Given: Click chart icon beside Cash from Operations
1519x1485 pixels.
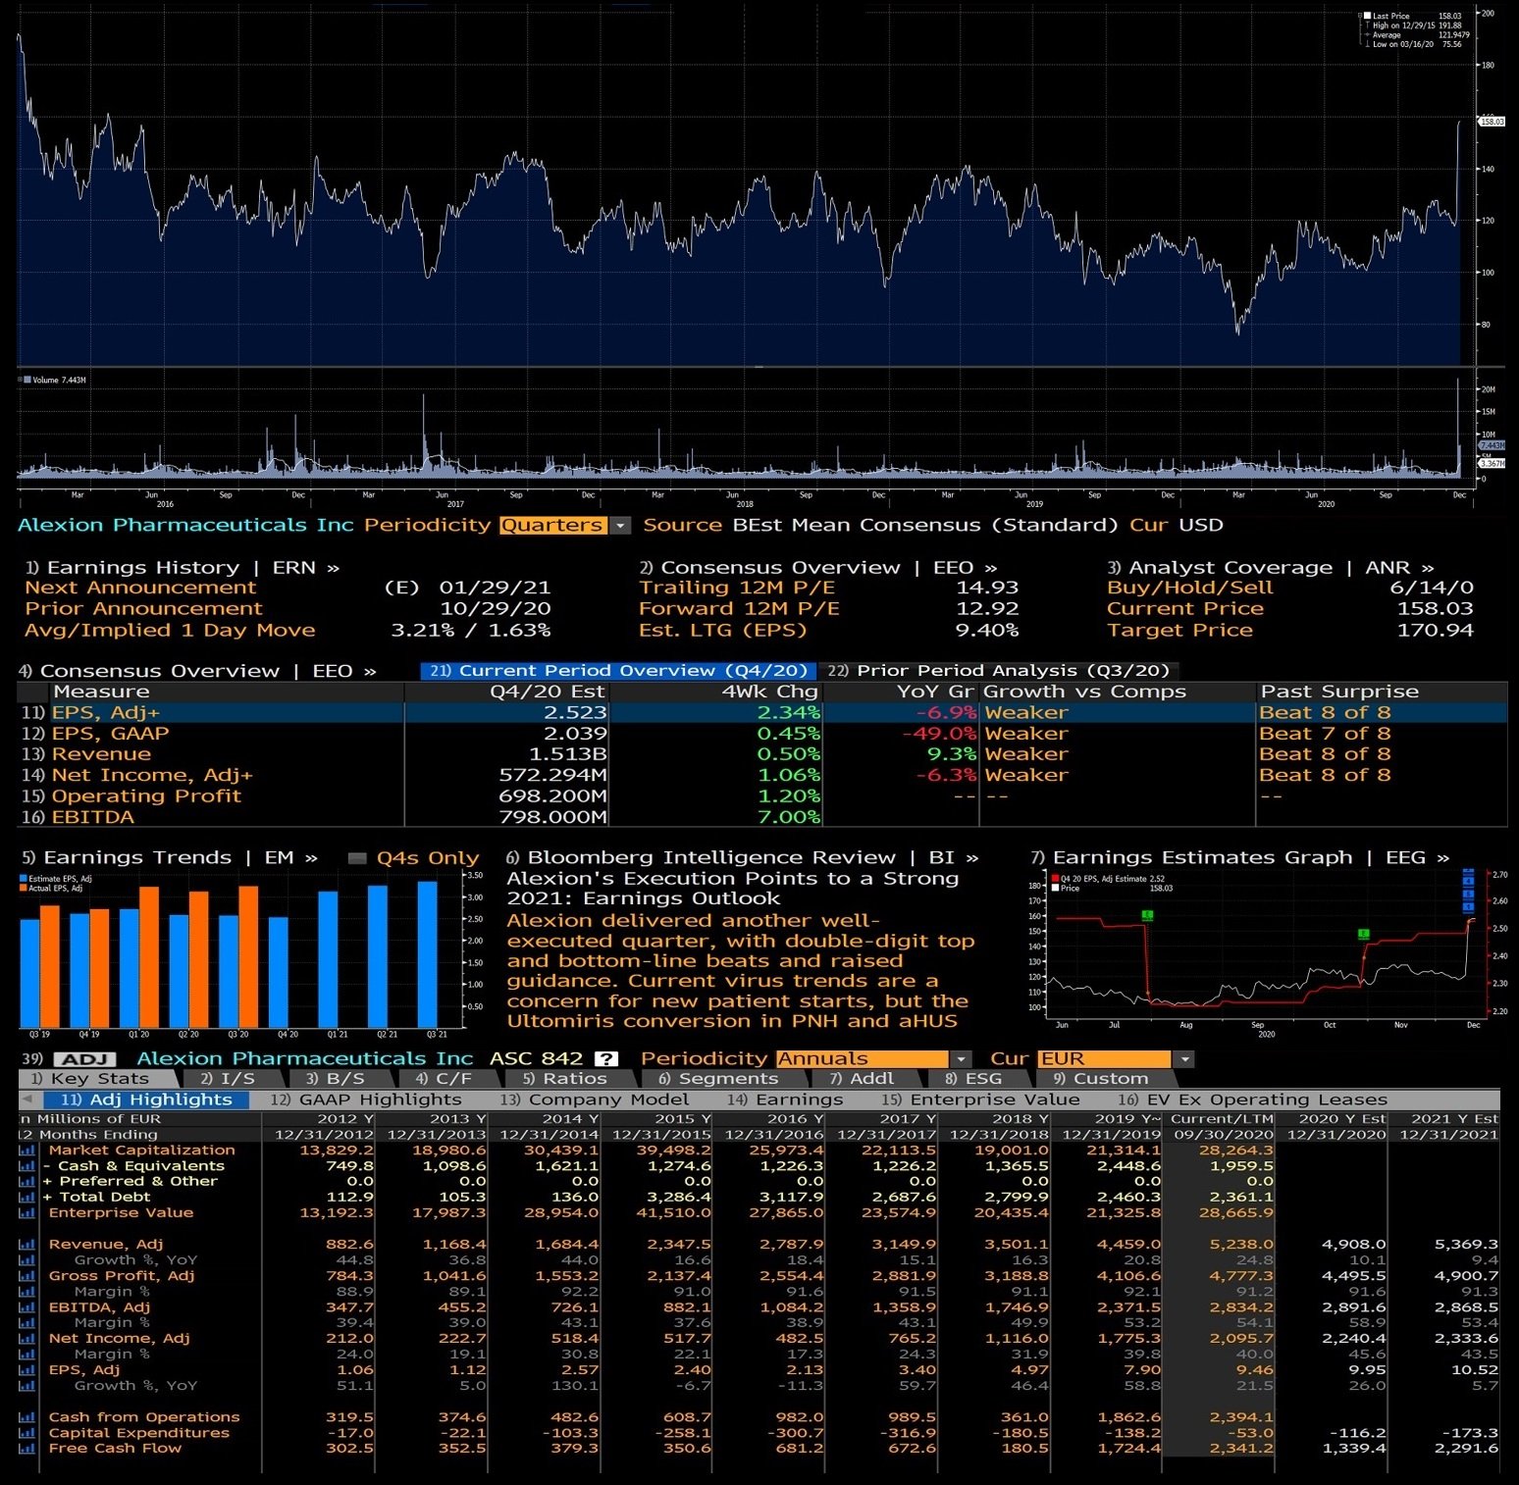Looking at the screenshot, I should coord(27,1417).
